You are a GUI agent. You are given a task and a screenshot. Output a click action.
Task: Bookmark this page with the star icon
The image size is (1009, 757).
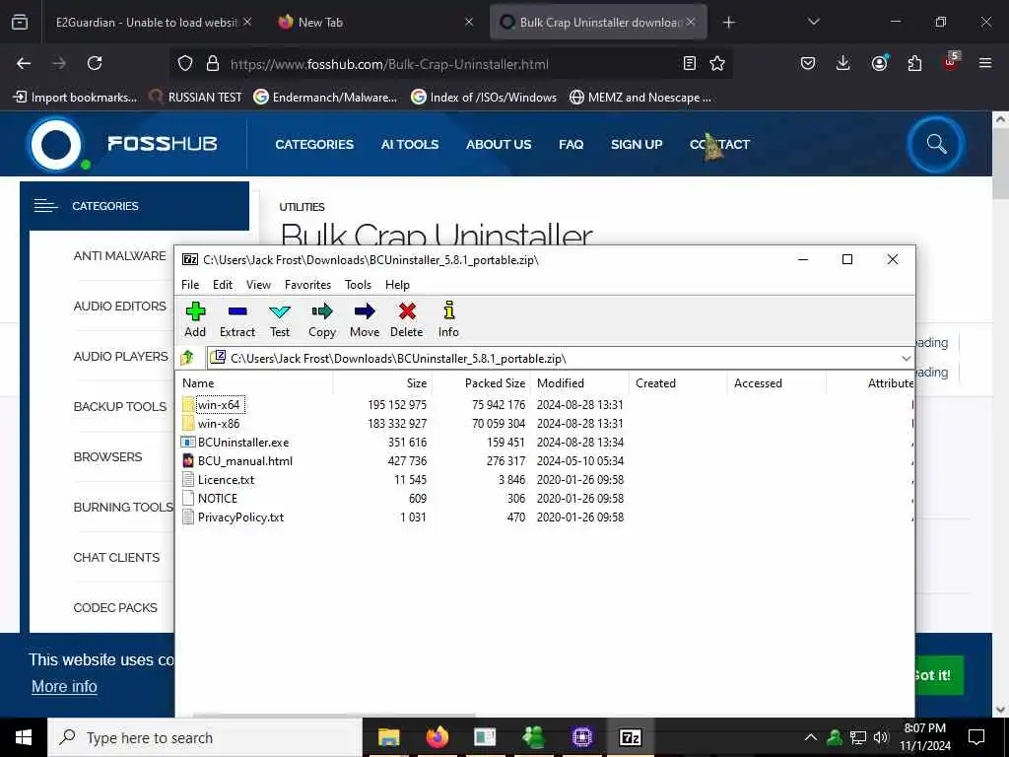pos(717,63)
